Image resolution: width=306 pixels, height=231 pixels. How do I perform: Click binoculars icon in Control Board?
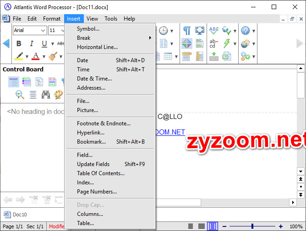click(x=46, y=95)
